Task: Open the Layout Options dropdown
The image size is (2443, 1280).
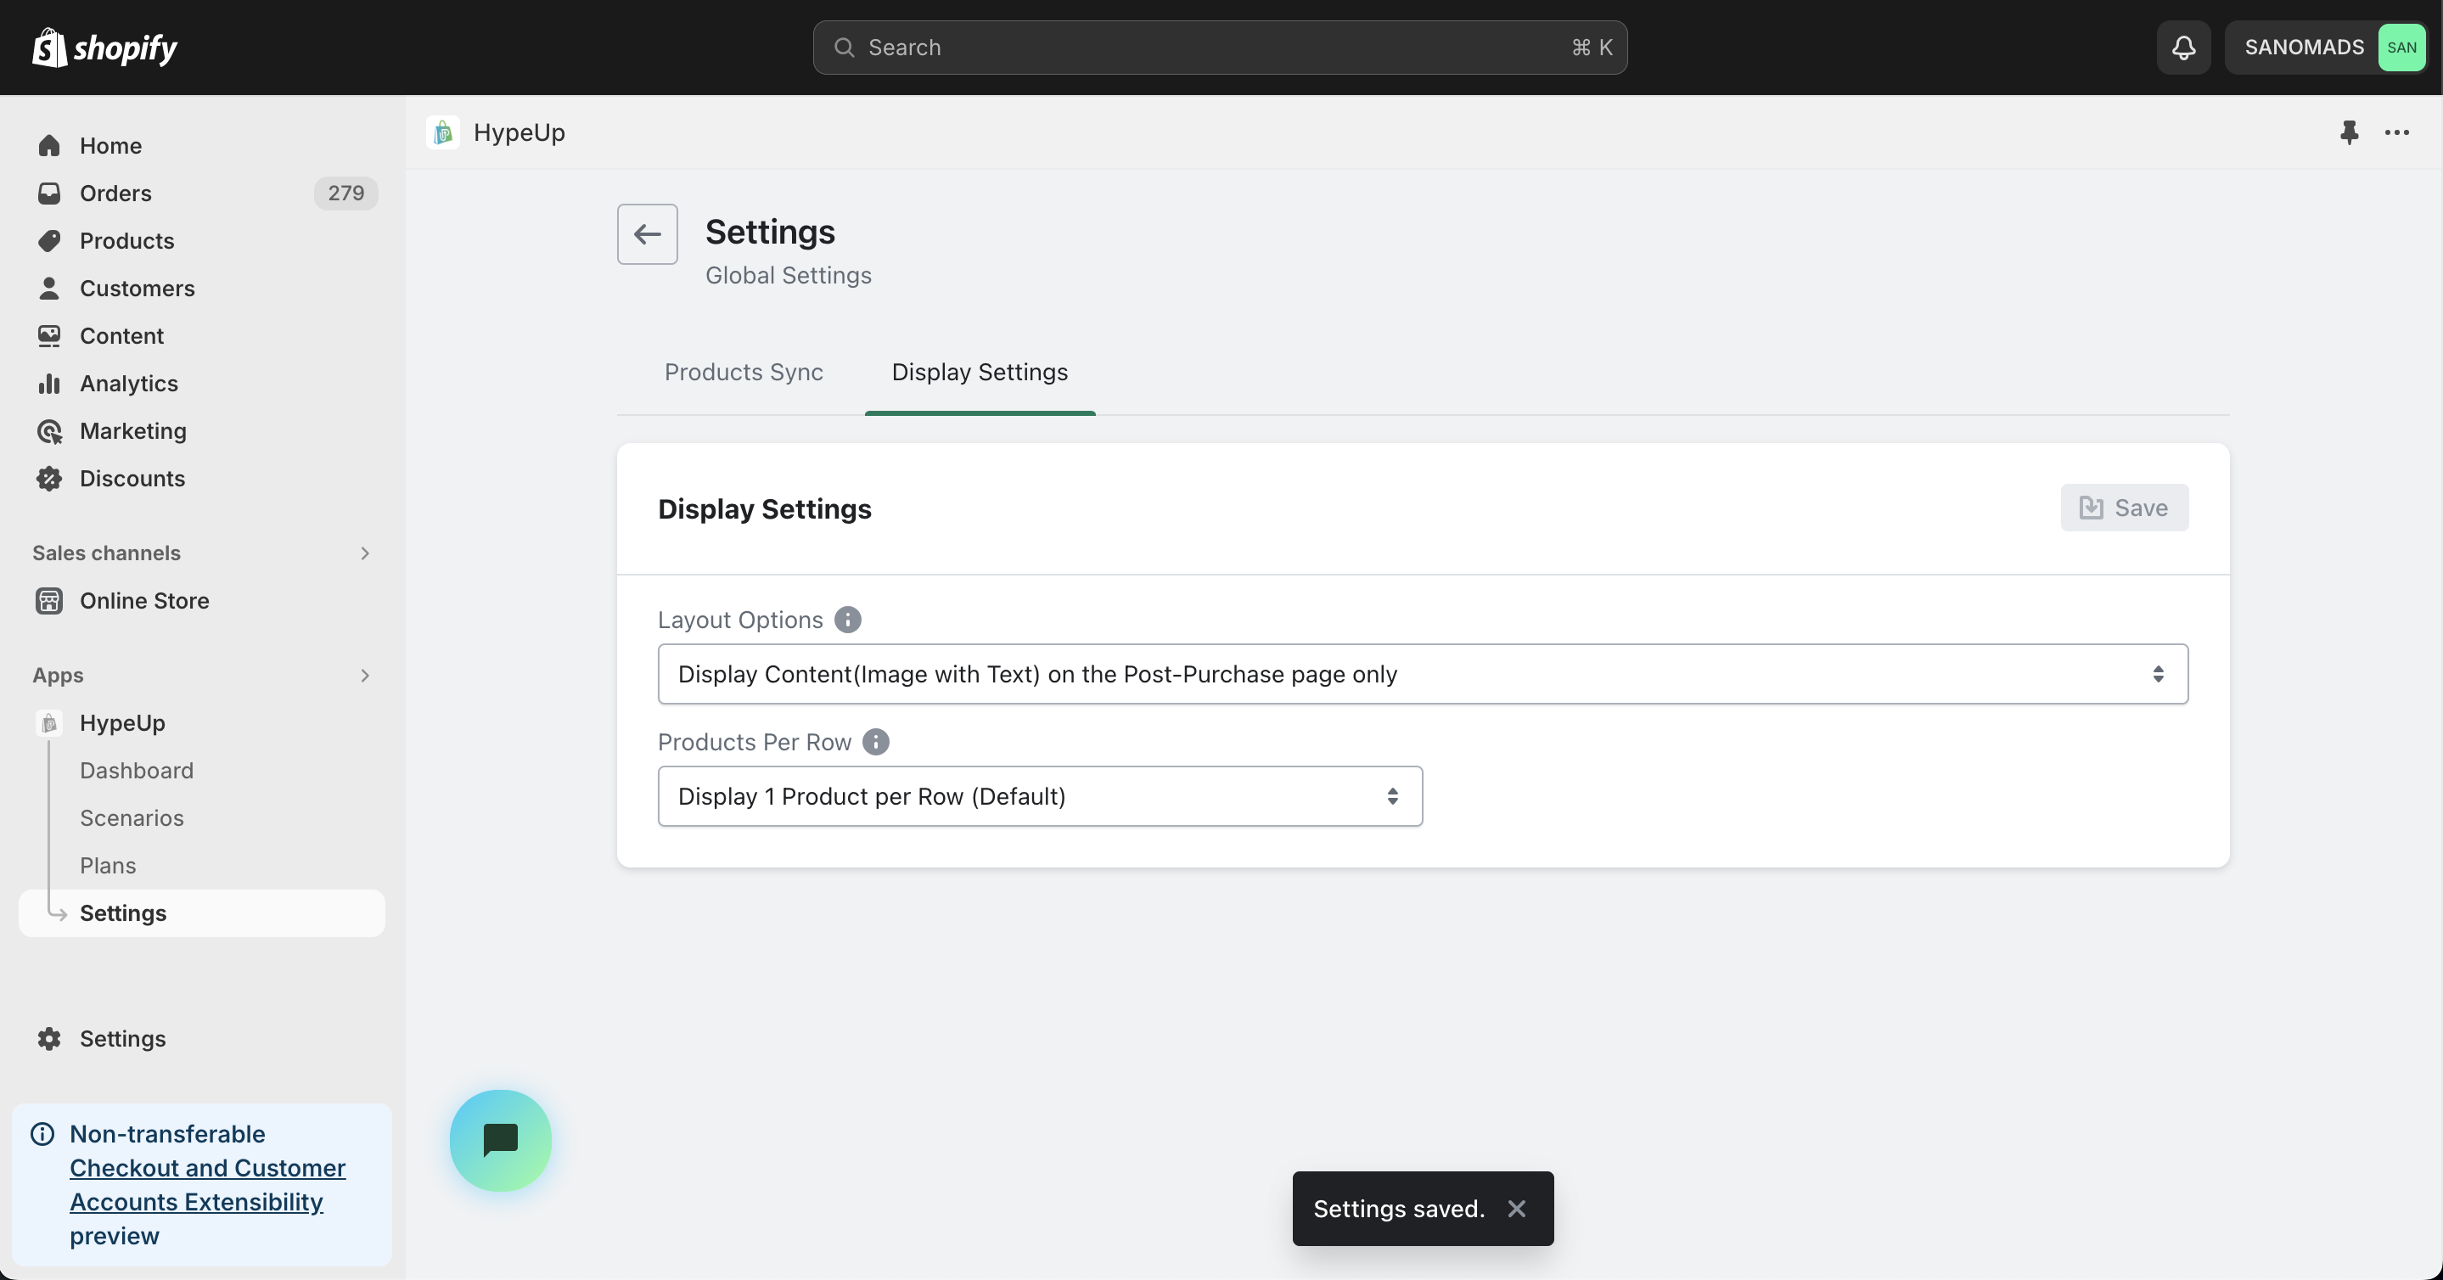Action: pyautogui.click(x=1422, y=674)
